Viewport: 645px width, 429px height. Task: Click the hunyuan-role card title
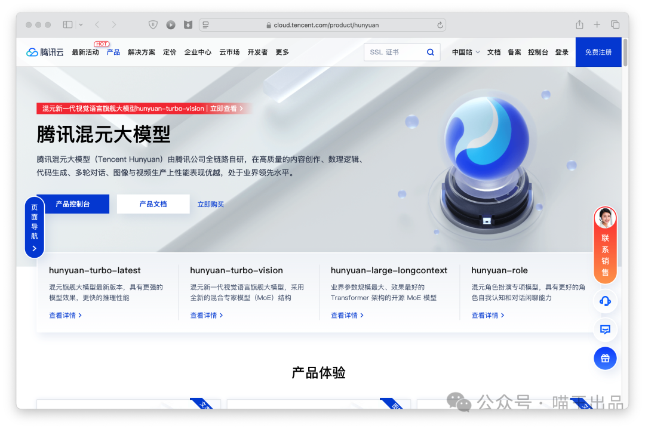[499, 270]
